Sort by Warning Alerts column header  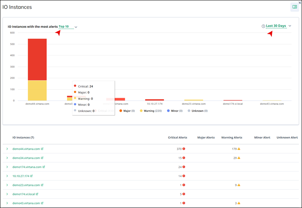pyautogui.click(x=232, y=138)
